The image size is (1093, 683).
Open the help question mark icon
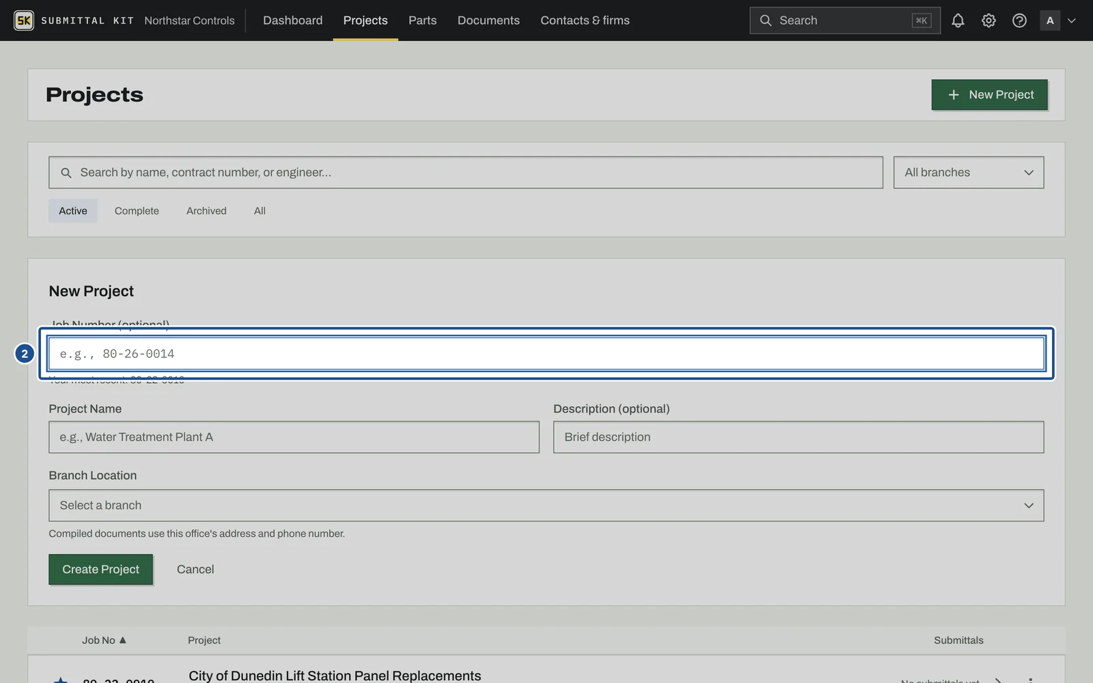(x=1019, y=20)
